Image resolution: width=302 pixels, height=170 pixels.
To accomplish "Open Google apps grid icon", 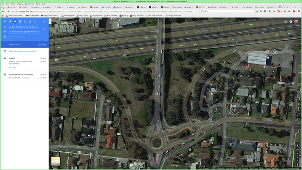I will coord(285,22).
